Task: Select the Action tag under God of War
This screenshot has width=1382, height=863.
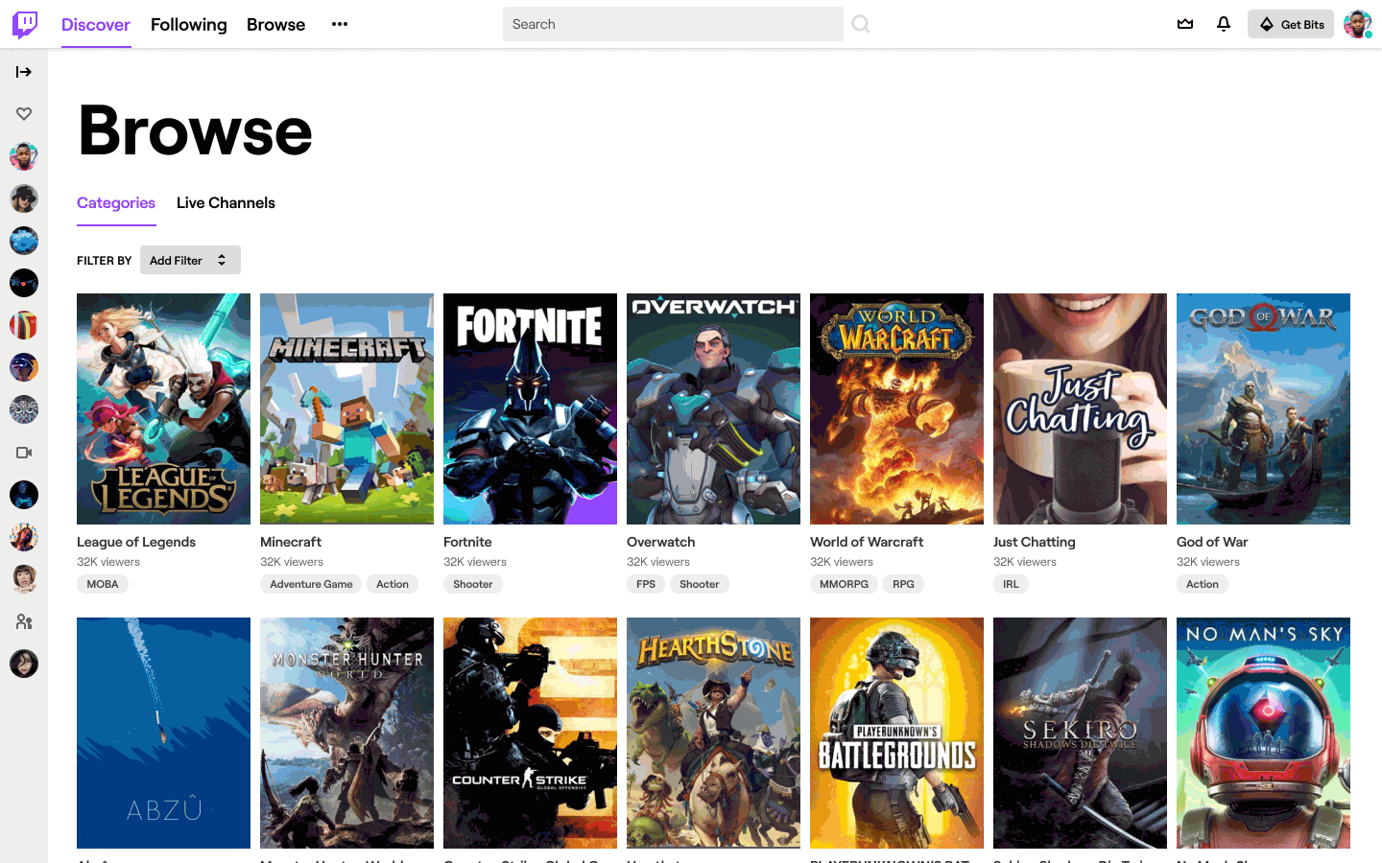Action: point(1203,584)
